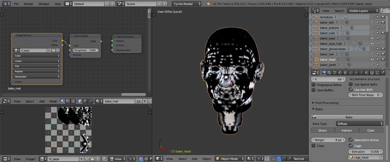Click the Blender logo in info header
390x162 pixels.
tap(209, 4)
